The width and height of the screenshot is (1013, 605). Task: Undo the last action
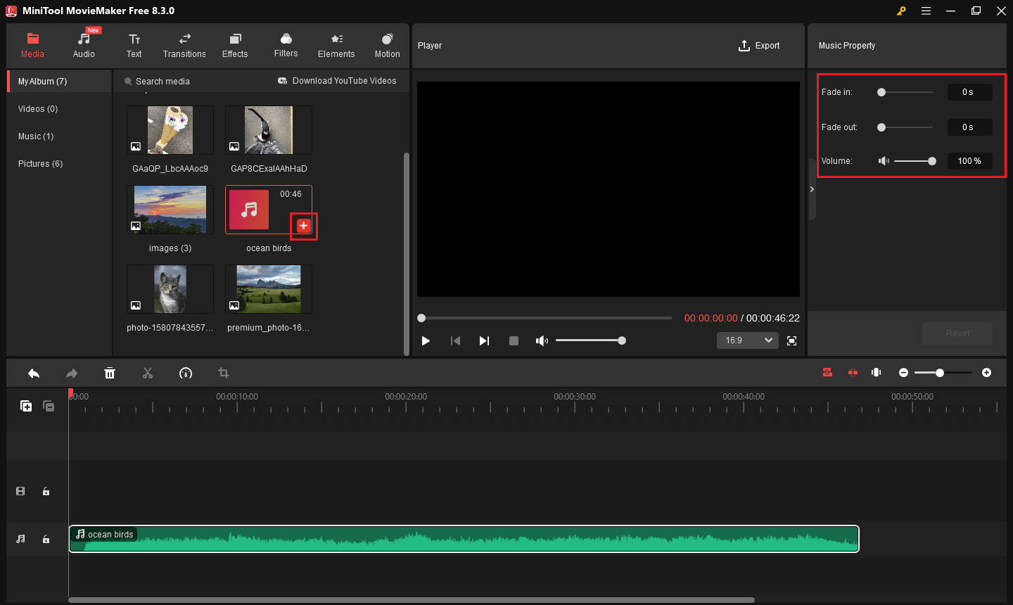pyautogui.click(x=34, y=373)
